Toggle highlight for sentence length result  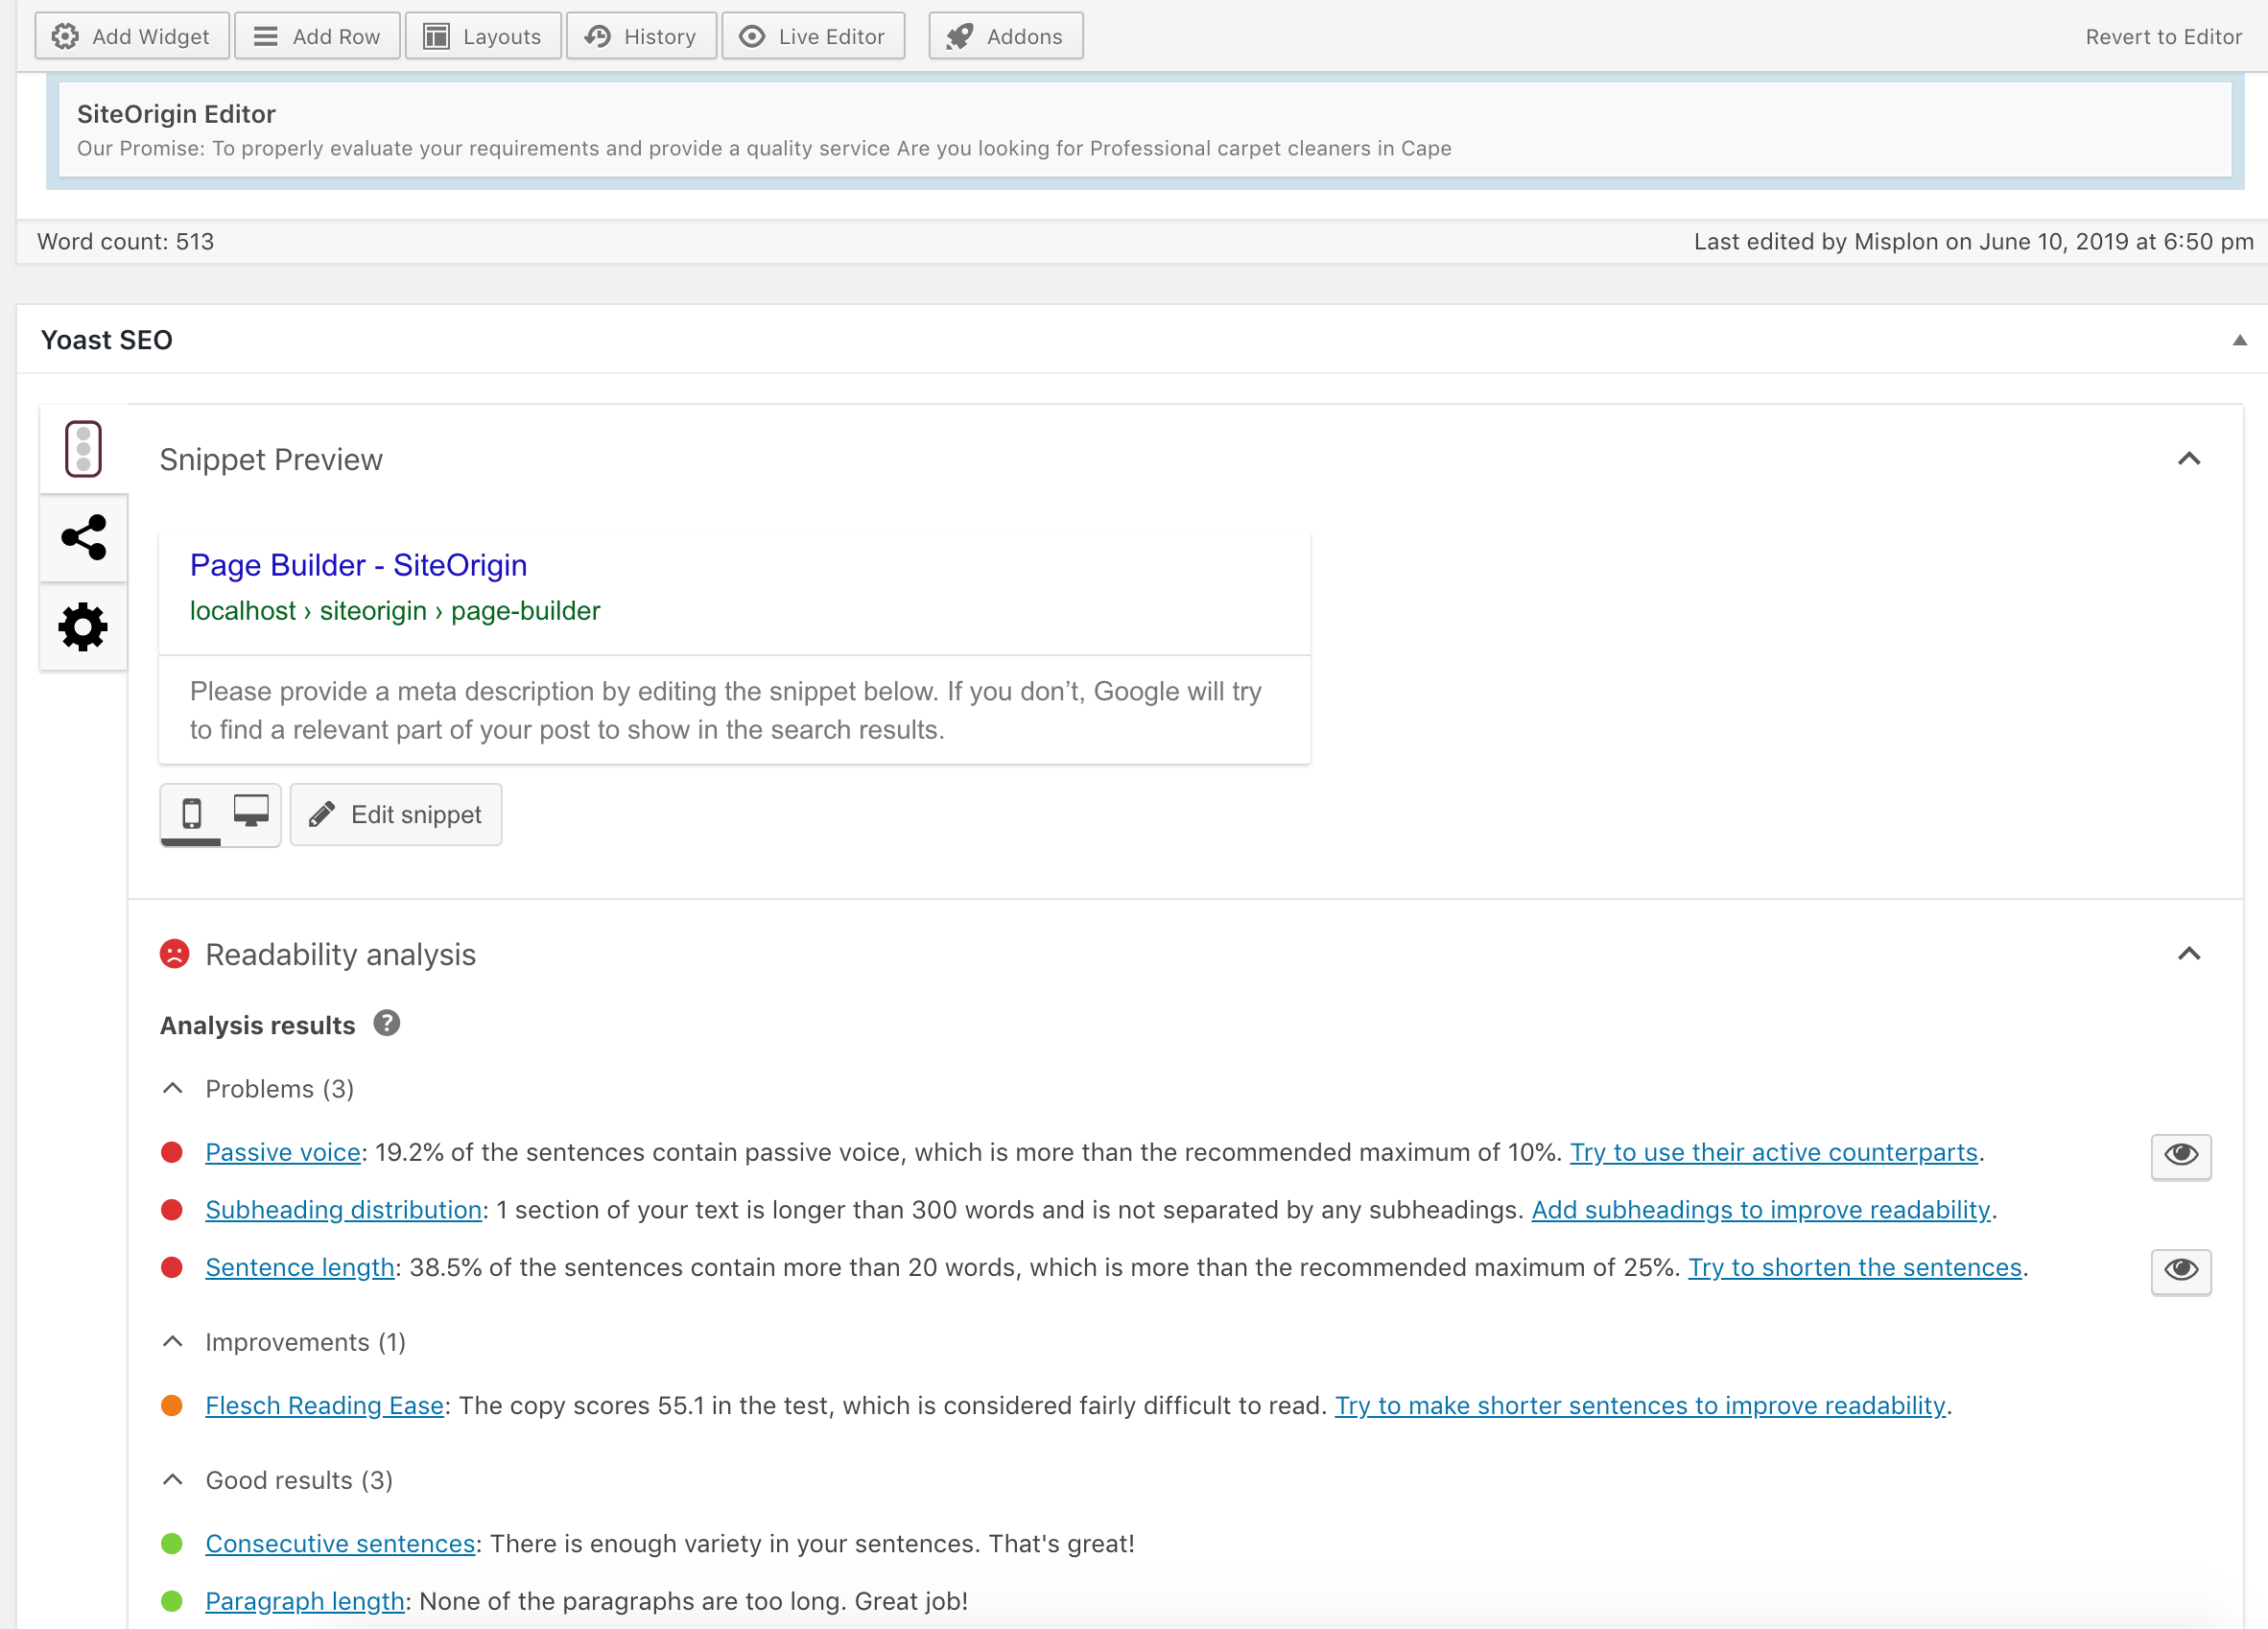(2181, 1270)
